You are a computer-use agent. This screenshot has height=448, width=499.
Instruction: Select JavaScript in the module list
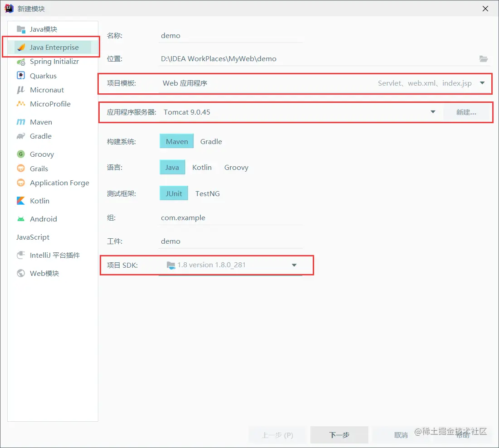click(53, 237)
